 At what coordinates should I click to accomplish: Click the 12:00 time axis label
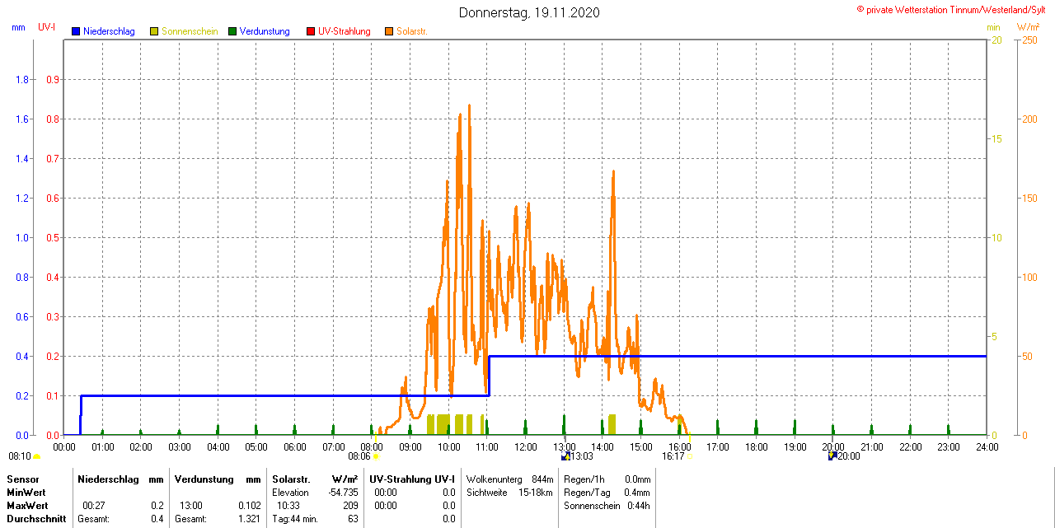tap(526, 446)
